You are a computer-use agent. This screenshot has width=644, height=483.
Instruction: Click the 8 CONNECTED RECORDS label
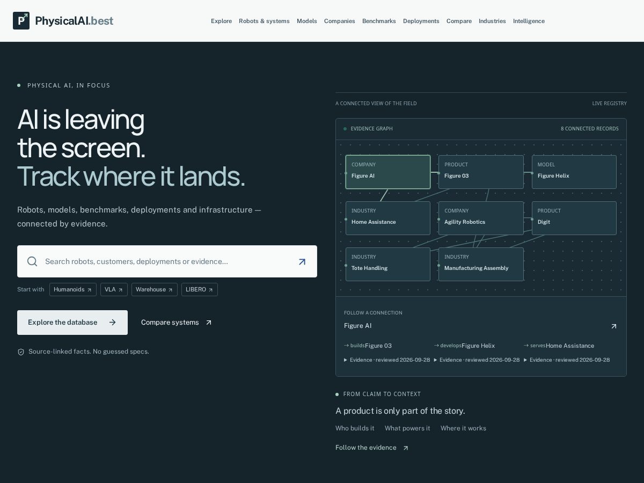point(590,129)
